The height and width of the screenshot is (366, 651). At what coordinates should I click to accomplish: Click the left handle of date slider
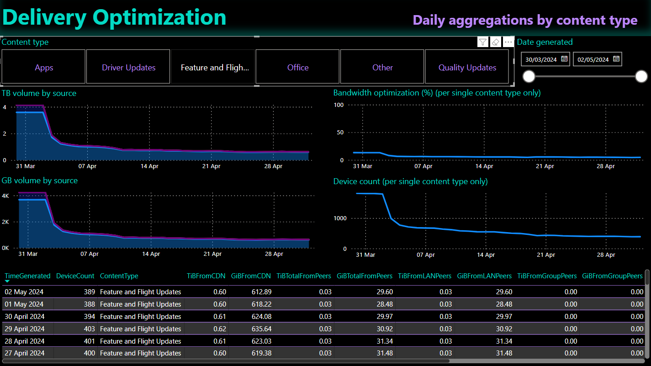tap(529, 76)
